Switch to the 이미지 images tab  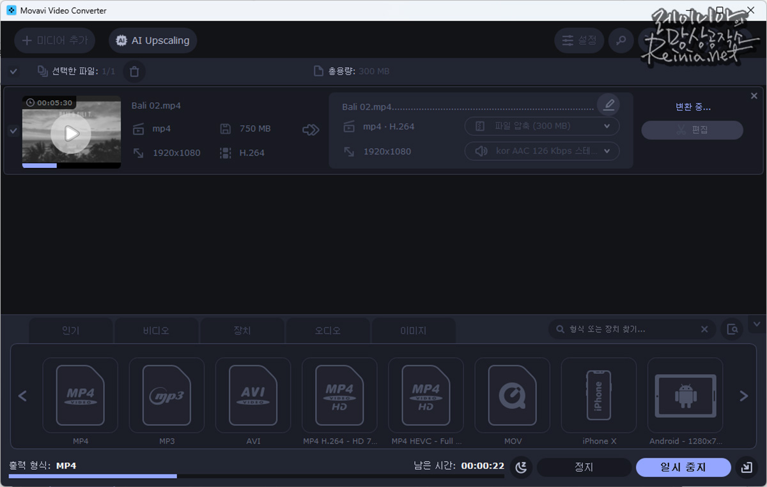(414, 331)
